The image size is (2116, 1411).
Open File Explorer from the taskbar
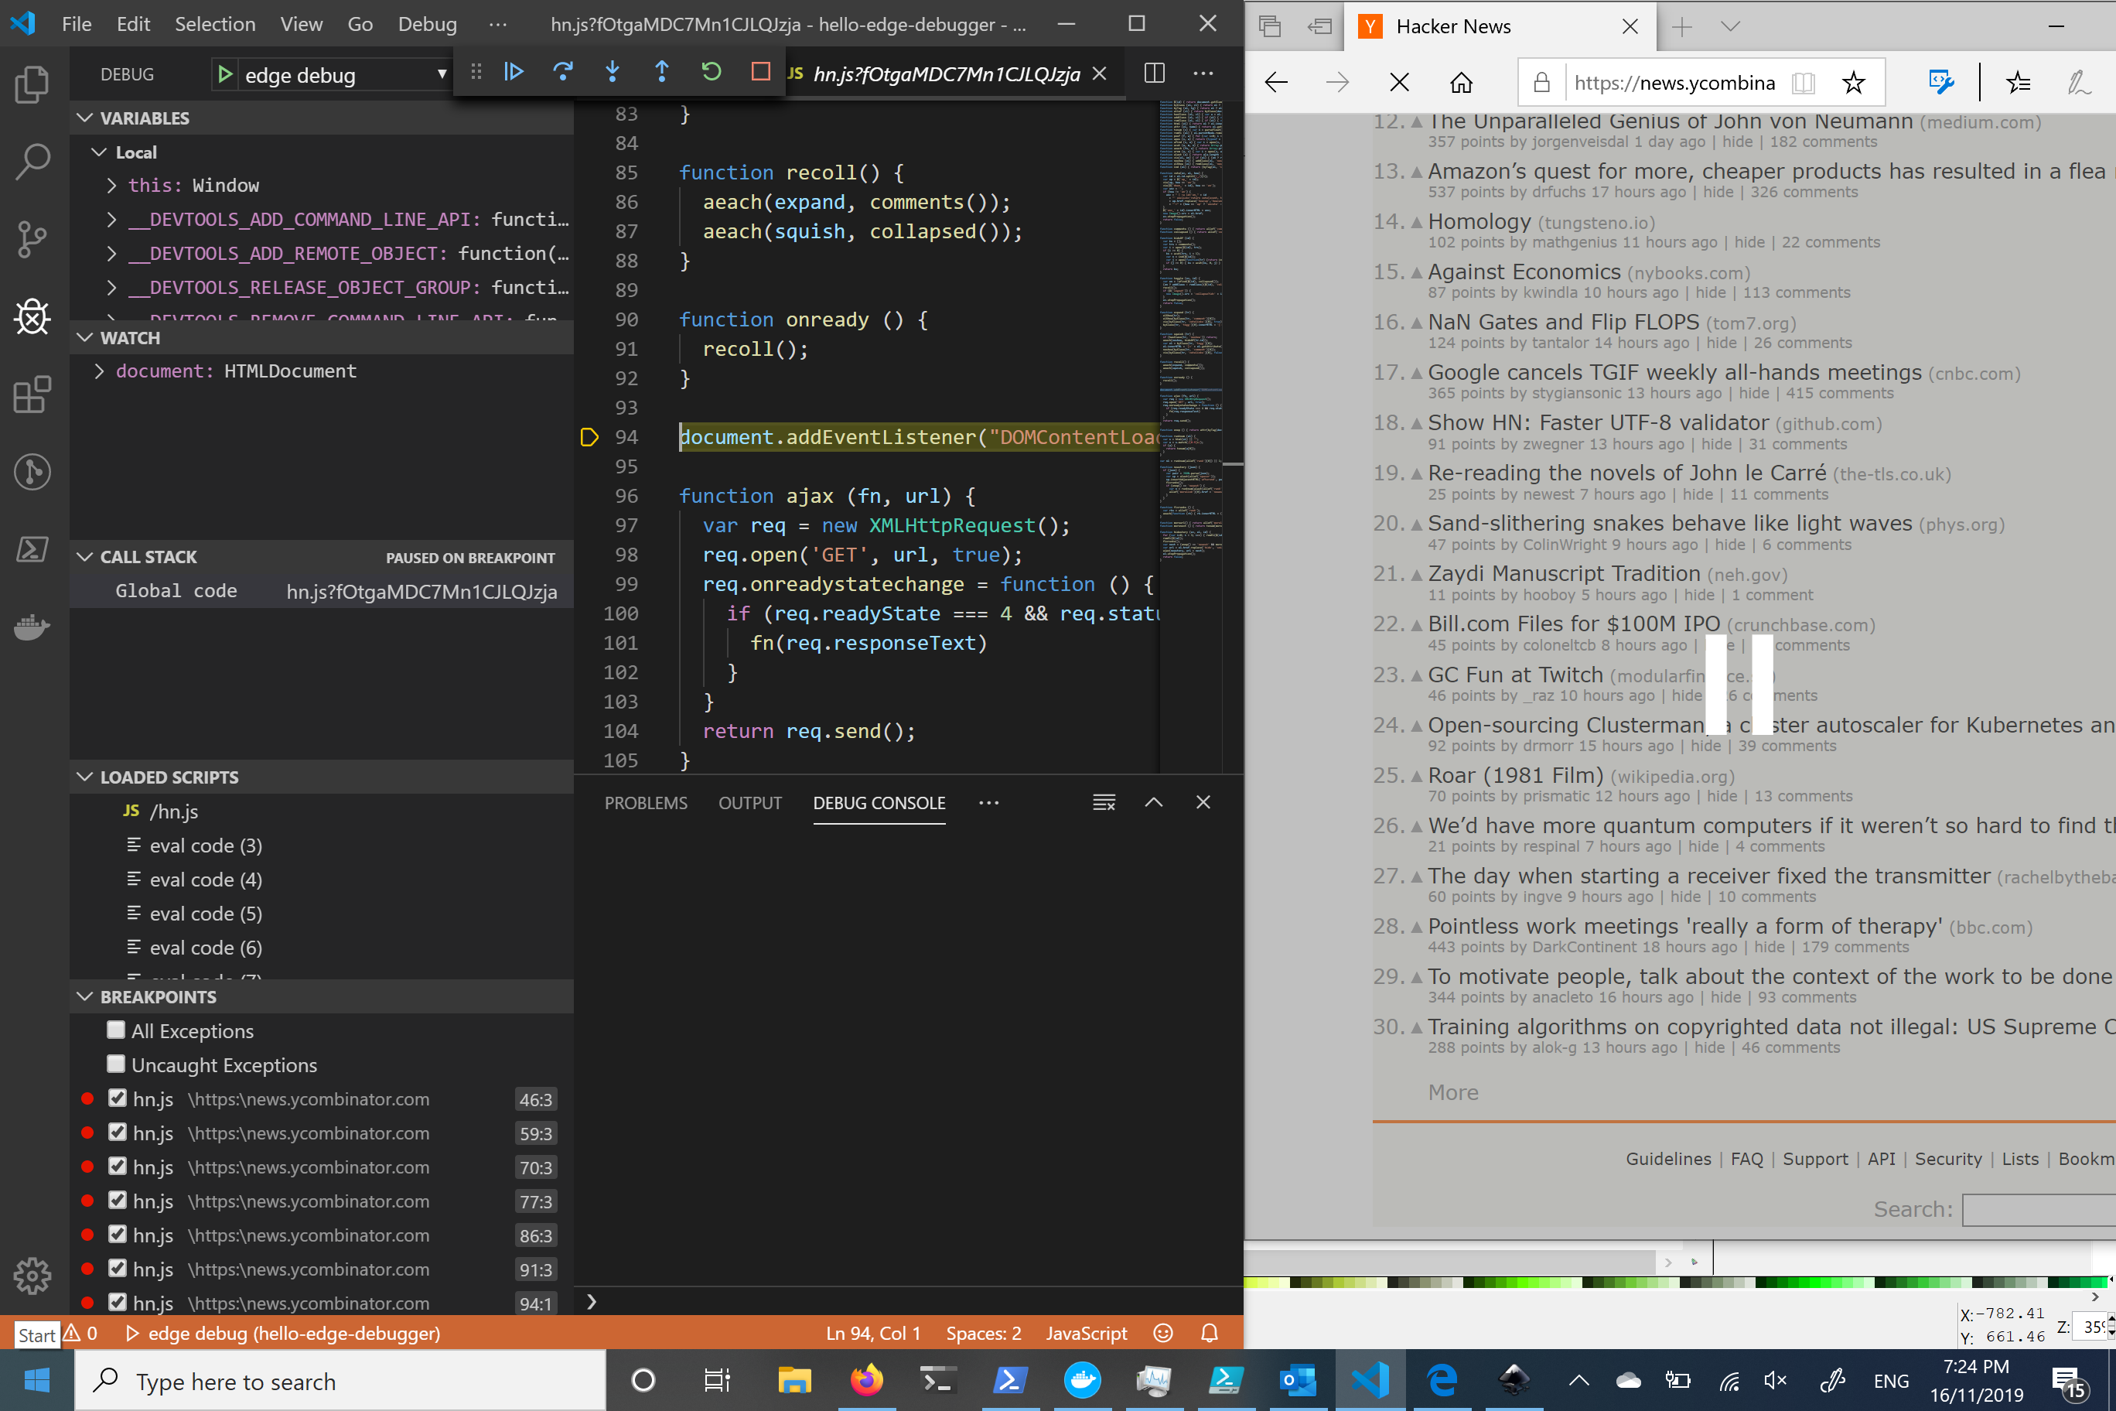pos(794,1380)
